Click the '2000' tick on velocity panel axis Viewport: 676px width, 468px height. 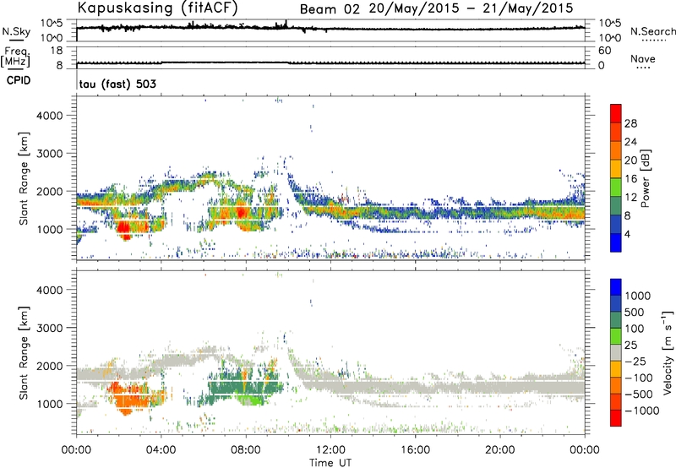click(50, 366)
